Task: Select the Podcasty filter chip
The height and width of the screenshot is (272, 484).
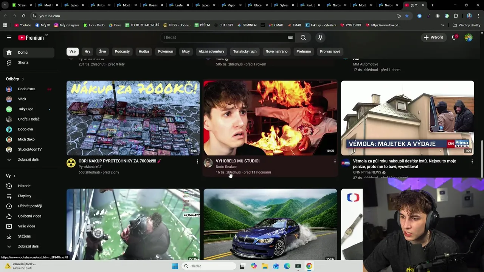Action: point(122,51)
